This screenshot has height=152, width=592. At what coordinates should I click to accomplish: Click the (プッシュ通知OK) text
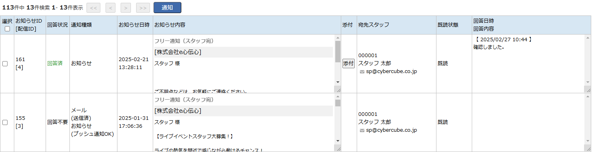[x=92, y=134]
